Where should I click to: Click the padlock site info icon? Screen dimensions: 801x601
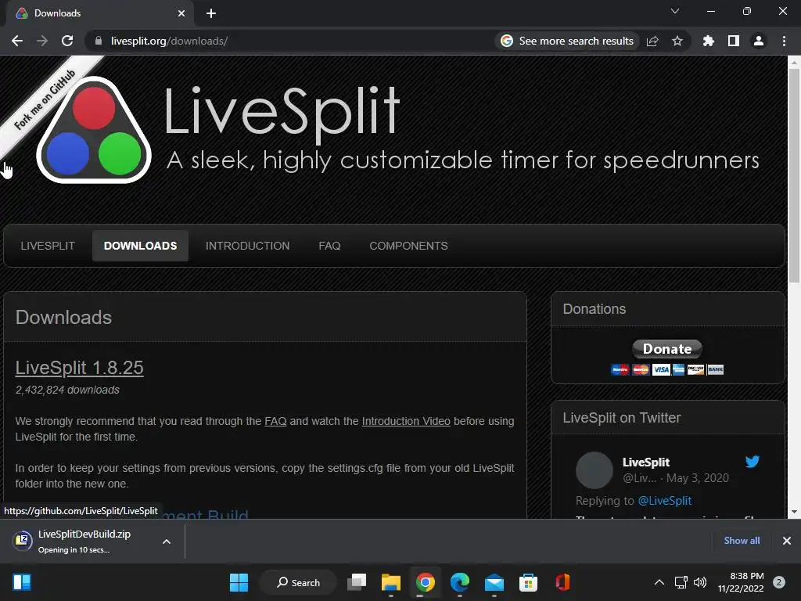click(x=99, y=41)
